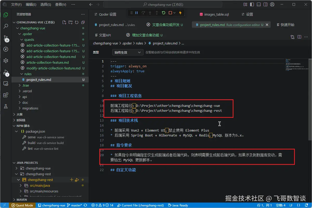This screenshot has width=312, height=208.
Task: Go back in navigation history
Action: pyautogui.click(x=91, y=4)
